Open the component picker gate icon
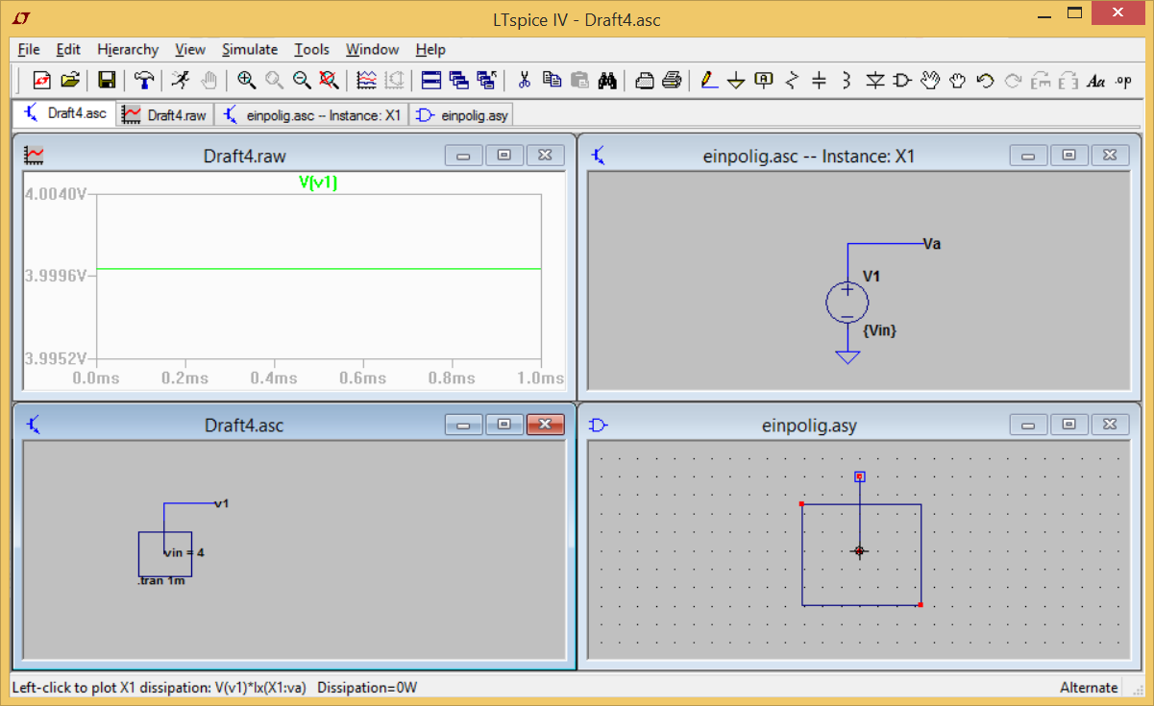1154x706 pixels. click(901, 81)
